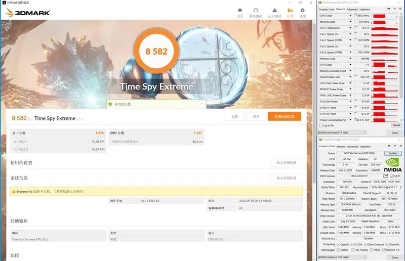Viewport: 405px width, 261px height.
Task: Toggle the PhysX checkbox
Action: (x=371, y=250)
